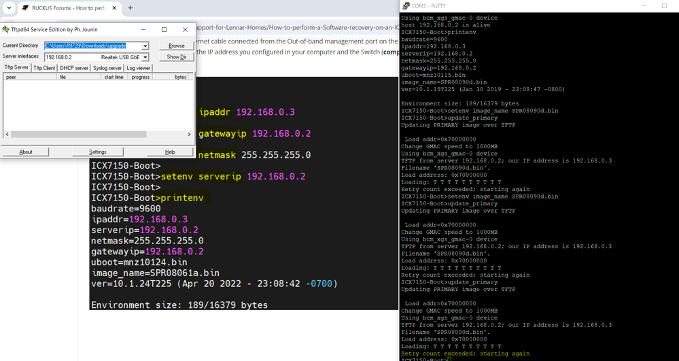
Task: Open a new browser tab with plus icon
Action: tap(130, 8)
